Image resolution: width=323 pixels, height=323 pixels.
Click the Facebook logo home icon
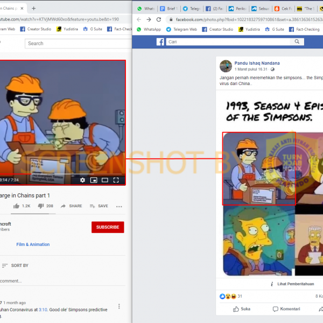pos(160,42)
